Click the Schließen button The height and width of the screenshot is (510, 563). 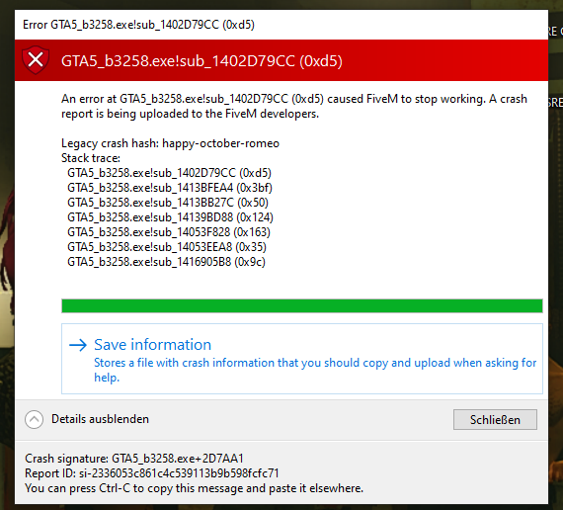pyautogui.click(x=495, y=419)
